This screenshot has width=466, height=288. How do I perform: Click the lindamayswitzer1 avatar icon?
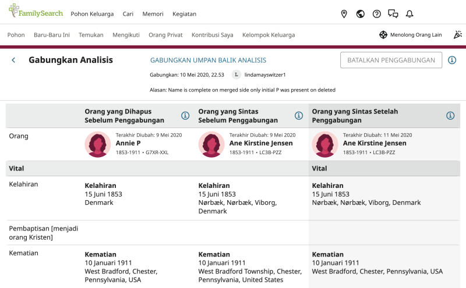[x=236, y=75]
